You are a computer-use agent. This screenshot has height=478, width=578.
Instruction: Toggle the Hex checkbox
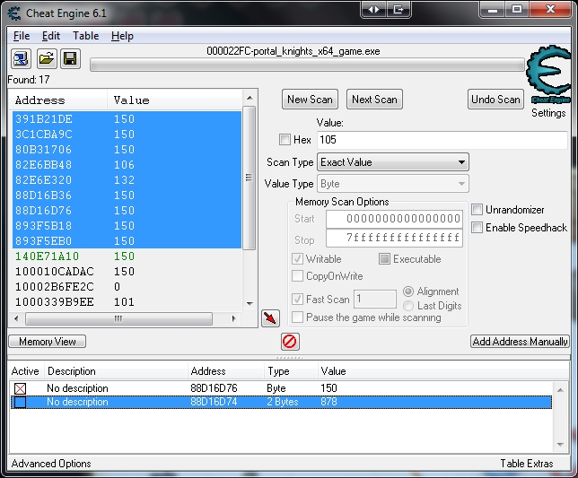tap(285, 140)
